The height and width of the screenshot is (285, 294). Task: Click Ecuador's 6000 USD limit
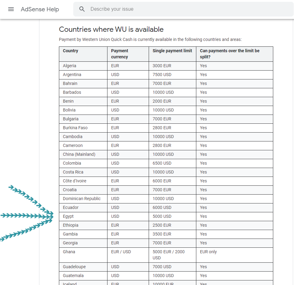tap(172, 207)
